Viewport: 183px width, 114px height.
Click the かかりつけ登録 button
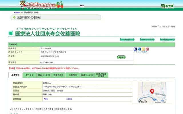pyautogui.click(x=147, y=40)
